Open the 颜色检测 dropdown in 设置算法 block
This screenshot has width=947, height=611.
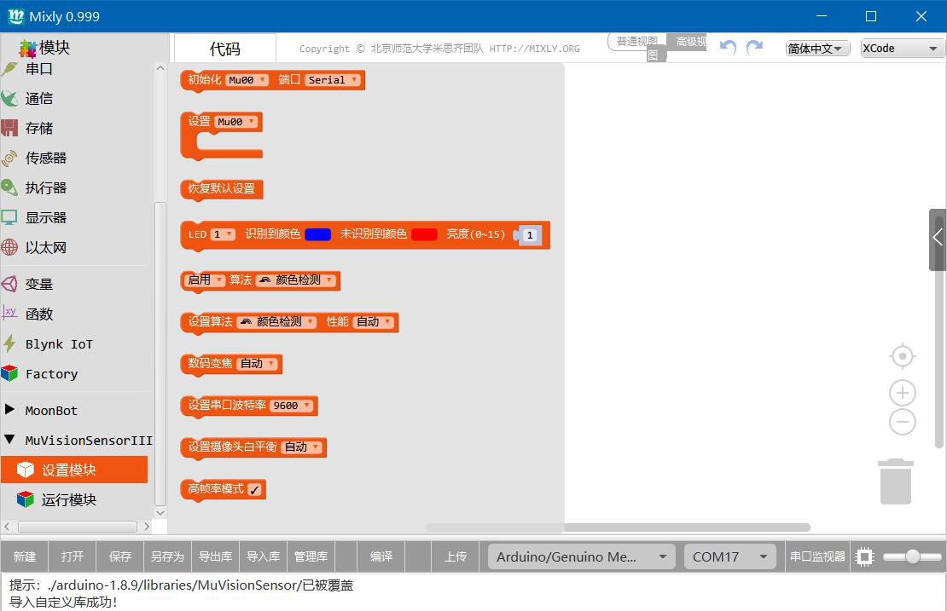tap(276, 322)
